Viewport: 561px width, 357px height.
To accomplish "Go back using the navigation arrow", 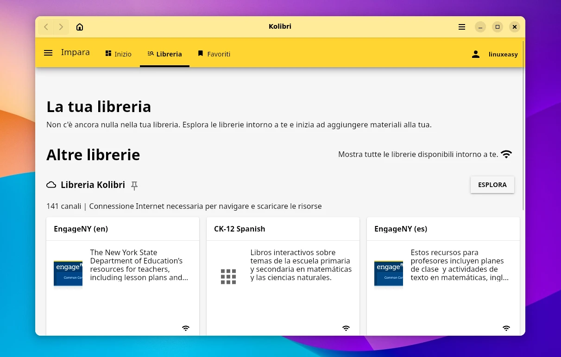I will coord(46,27).
